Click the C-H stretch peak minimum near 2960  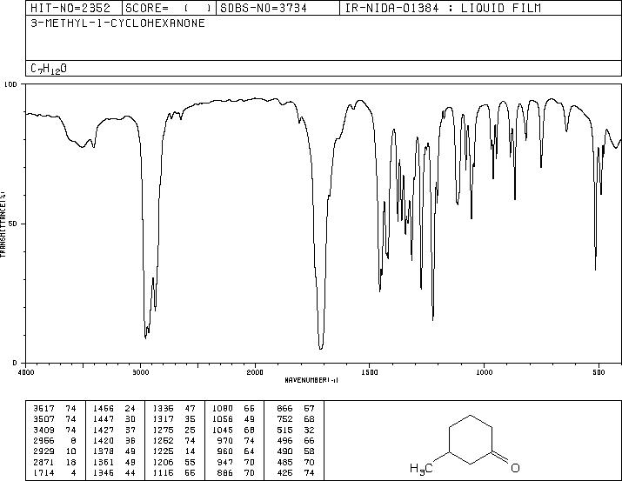[145, 337]
